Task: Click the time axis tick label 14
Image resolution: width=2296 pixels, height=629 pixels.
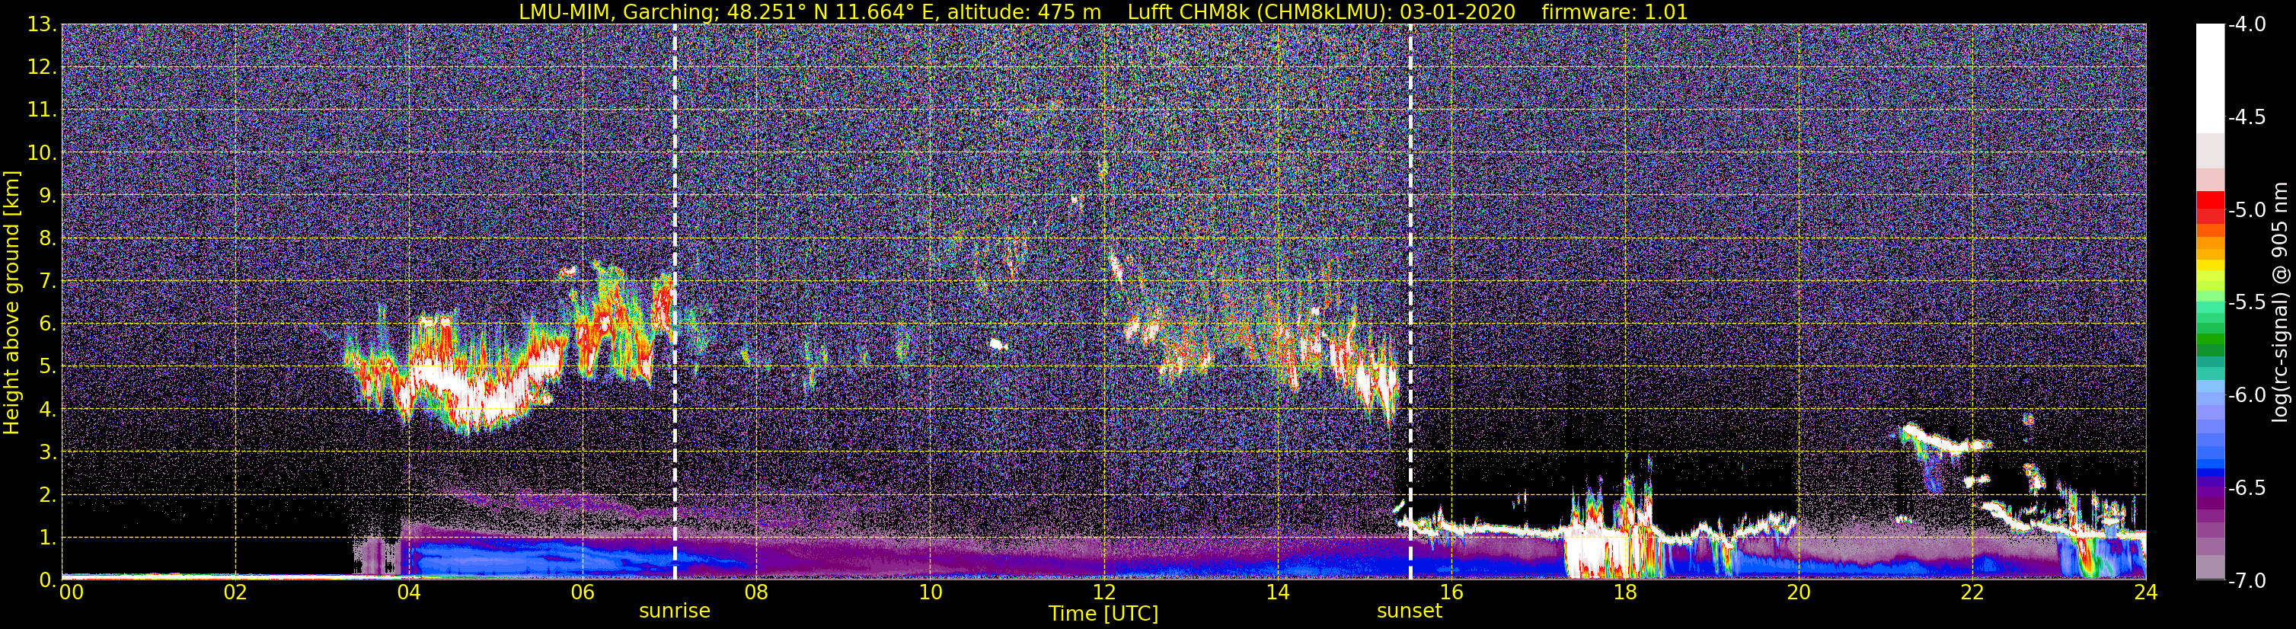Action: (1277, 593)
